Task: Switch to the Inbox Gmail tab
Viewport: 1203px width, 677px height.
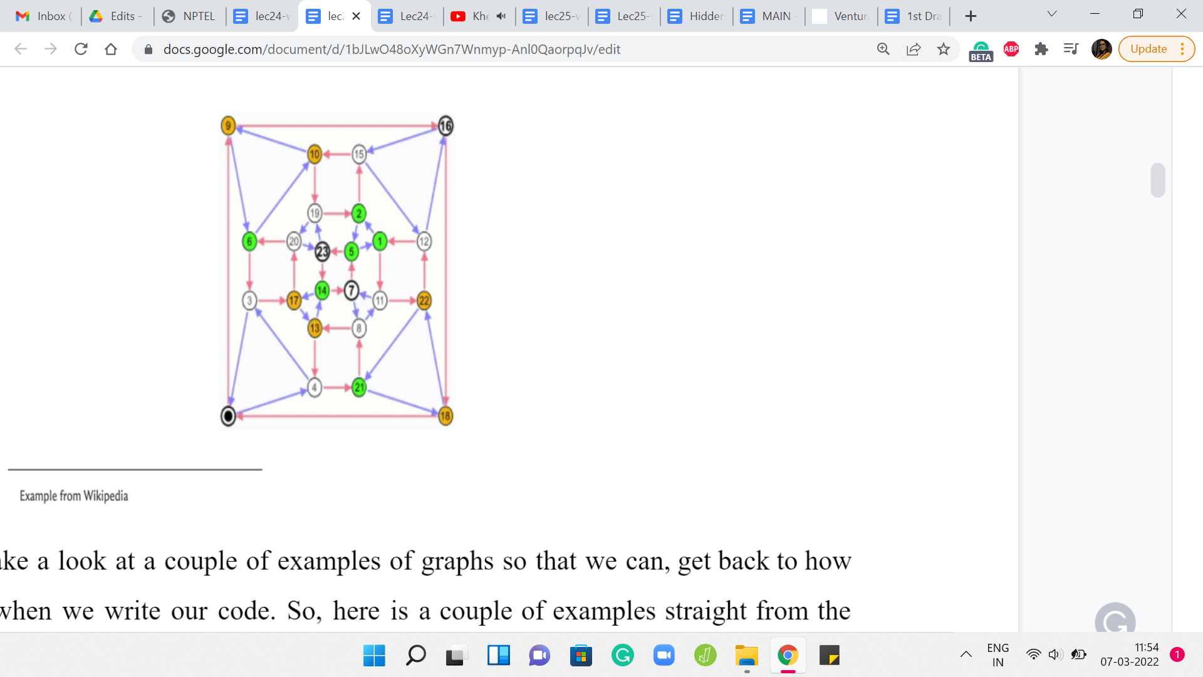Action: 43,16
